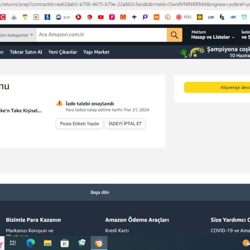Click the Take'n Take Kişisel product title
This screenshot has width=250, height=250.
coord(21,110)
